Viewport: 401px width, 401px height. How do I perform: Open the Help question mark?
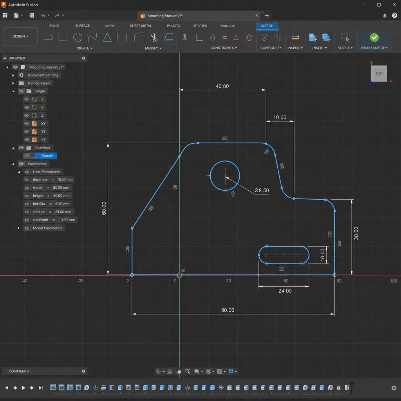[395, 15]
